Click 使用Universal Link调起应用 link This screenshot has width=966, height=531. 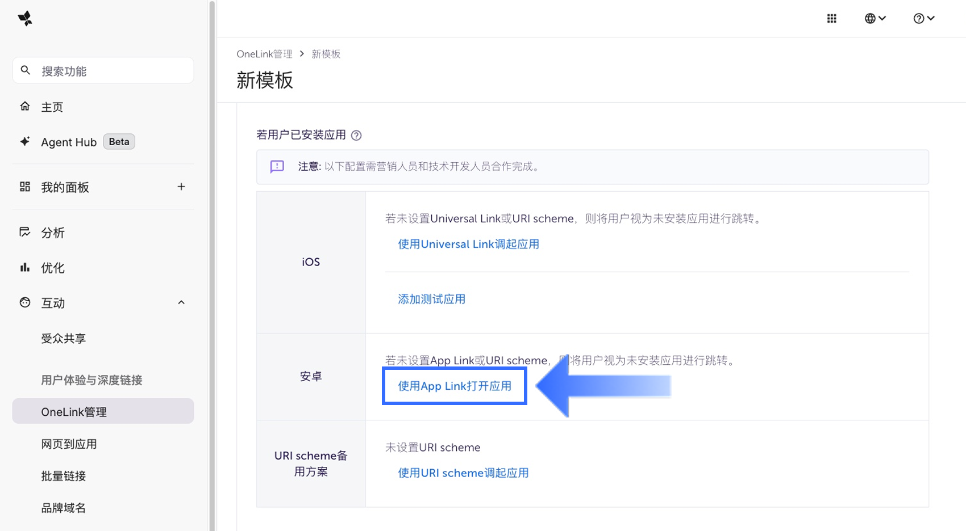coord(468,245)
